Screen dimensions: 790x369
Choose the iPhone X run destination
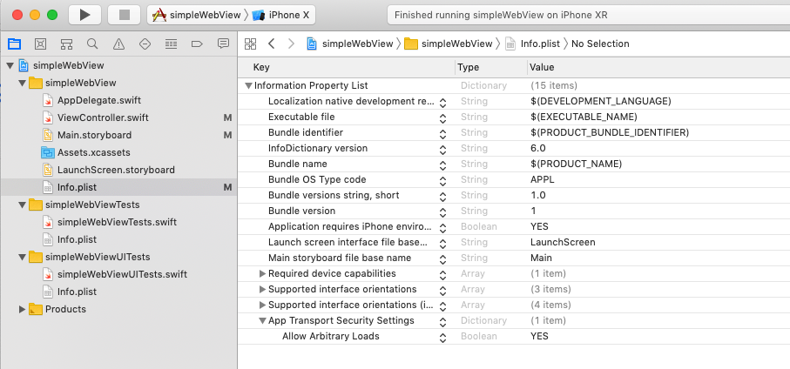coord(285,15)
